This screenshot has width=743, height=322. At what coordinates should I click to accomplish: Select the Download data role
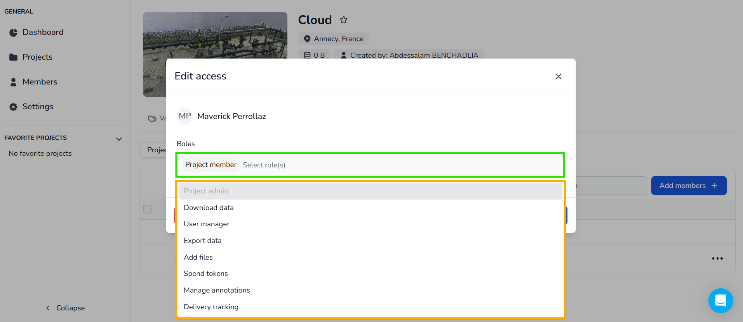pos(209,208)
